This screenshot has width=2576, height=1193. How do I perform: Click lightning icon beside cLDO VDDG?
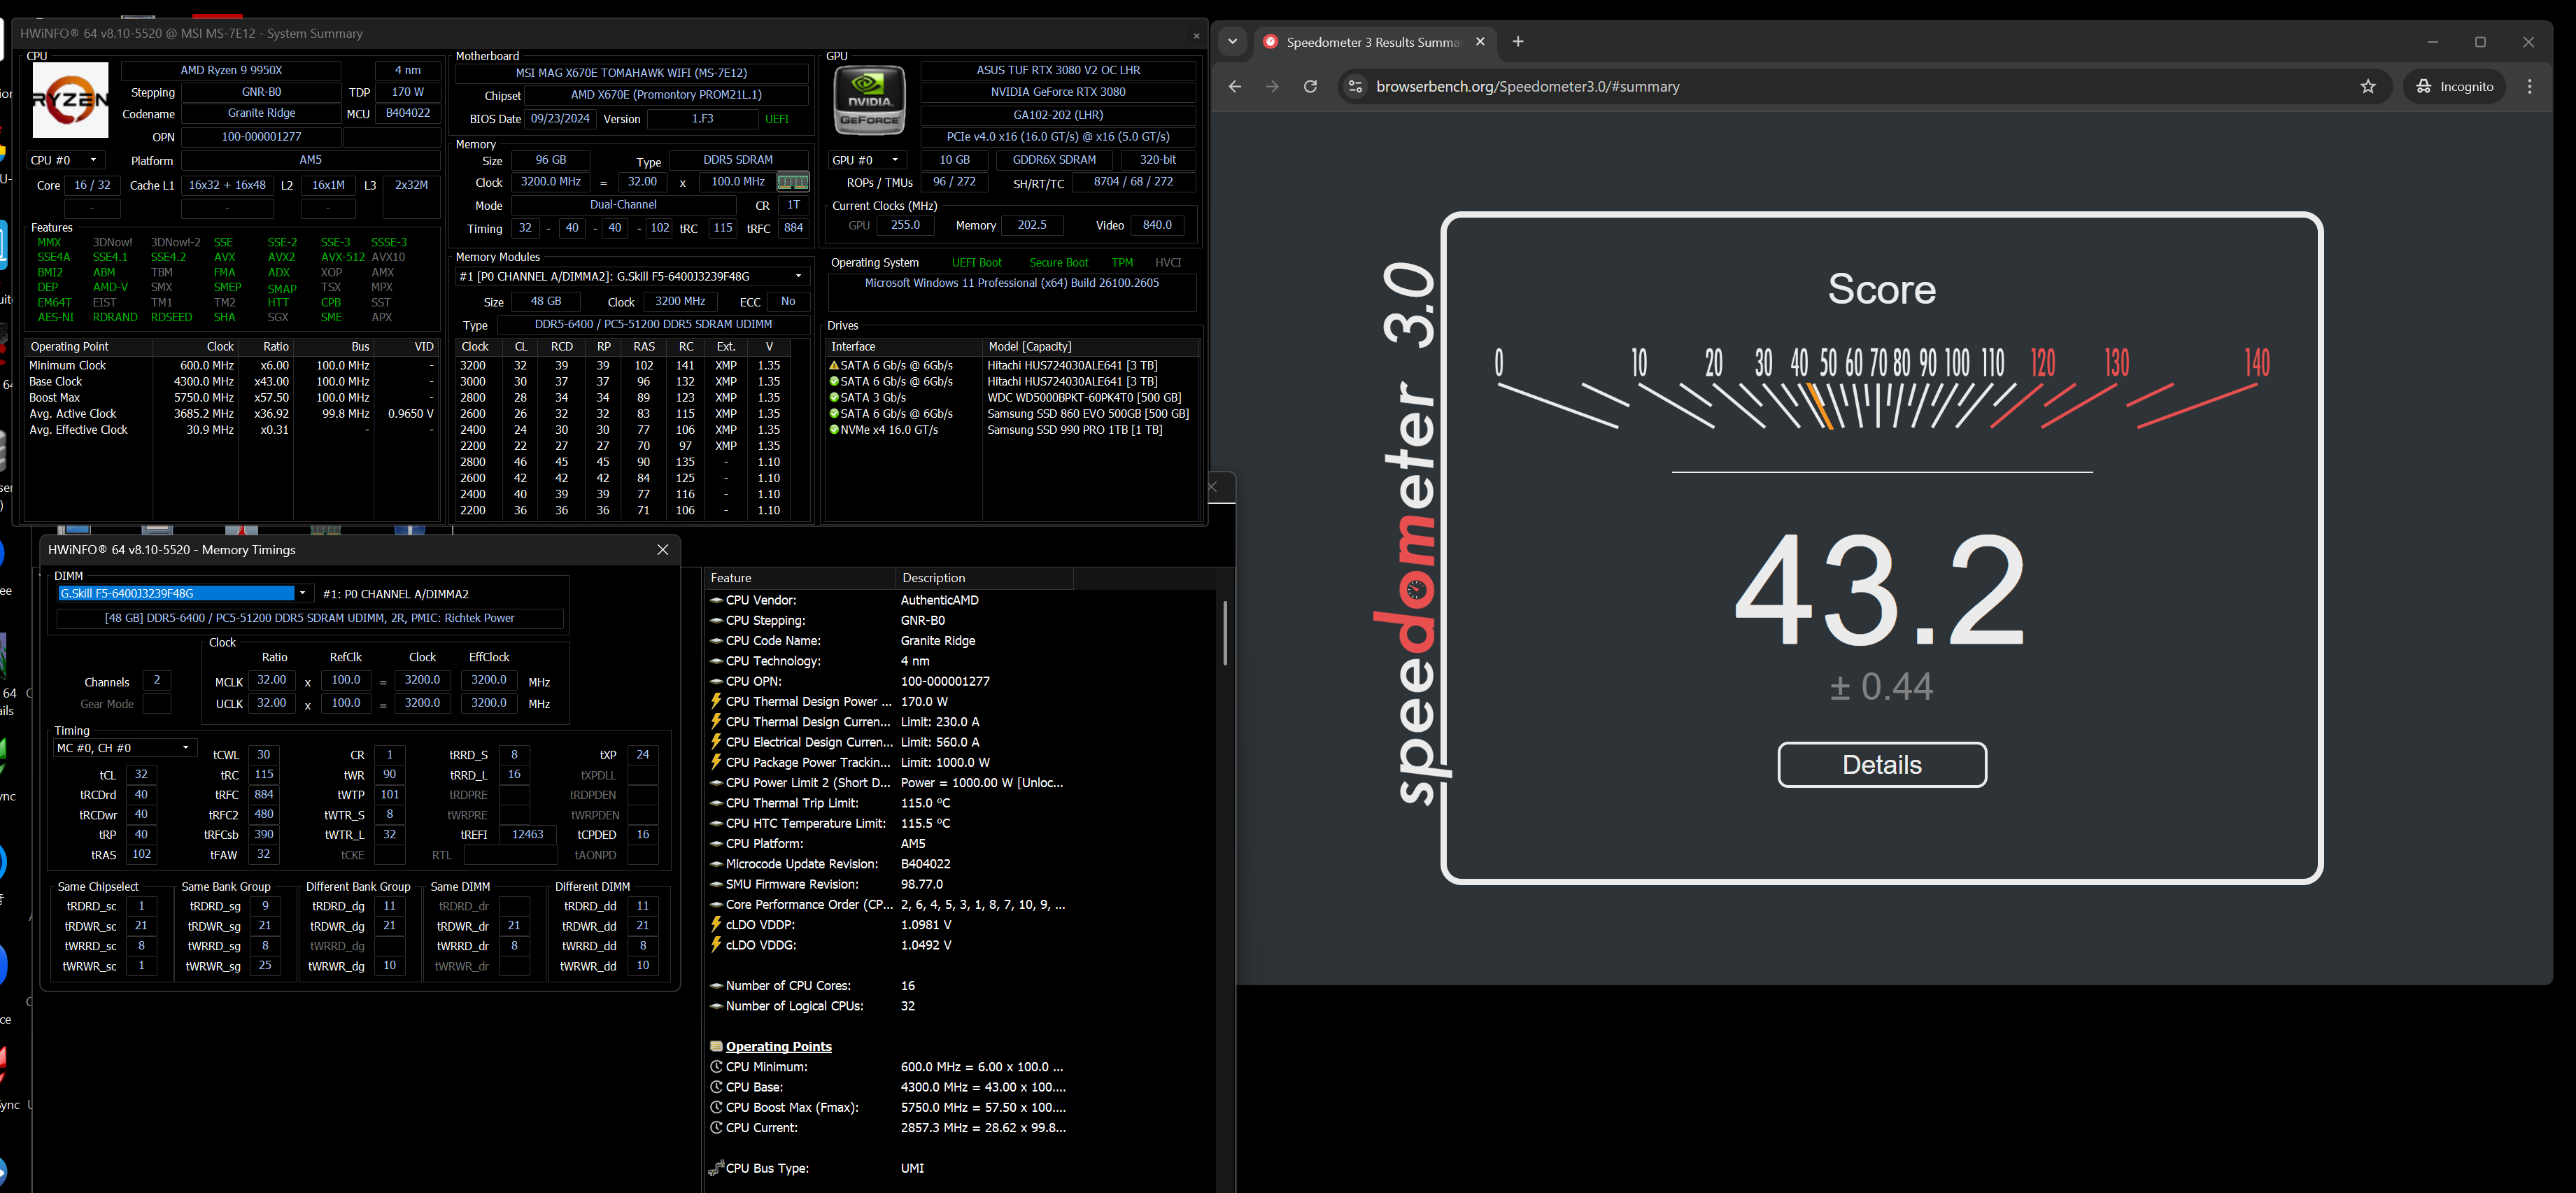[x=716, y=944]
